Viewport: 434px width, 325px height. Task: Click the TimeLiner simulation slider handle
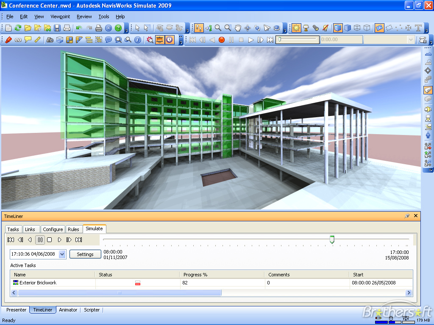[332, 240]
